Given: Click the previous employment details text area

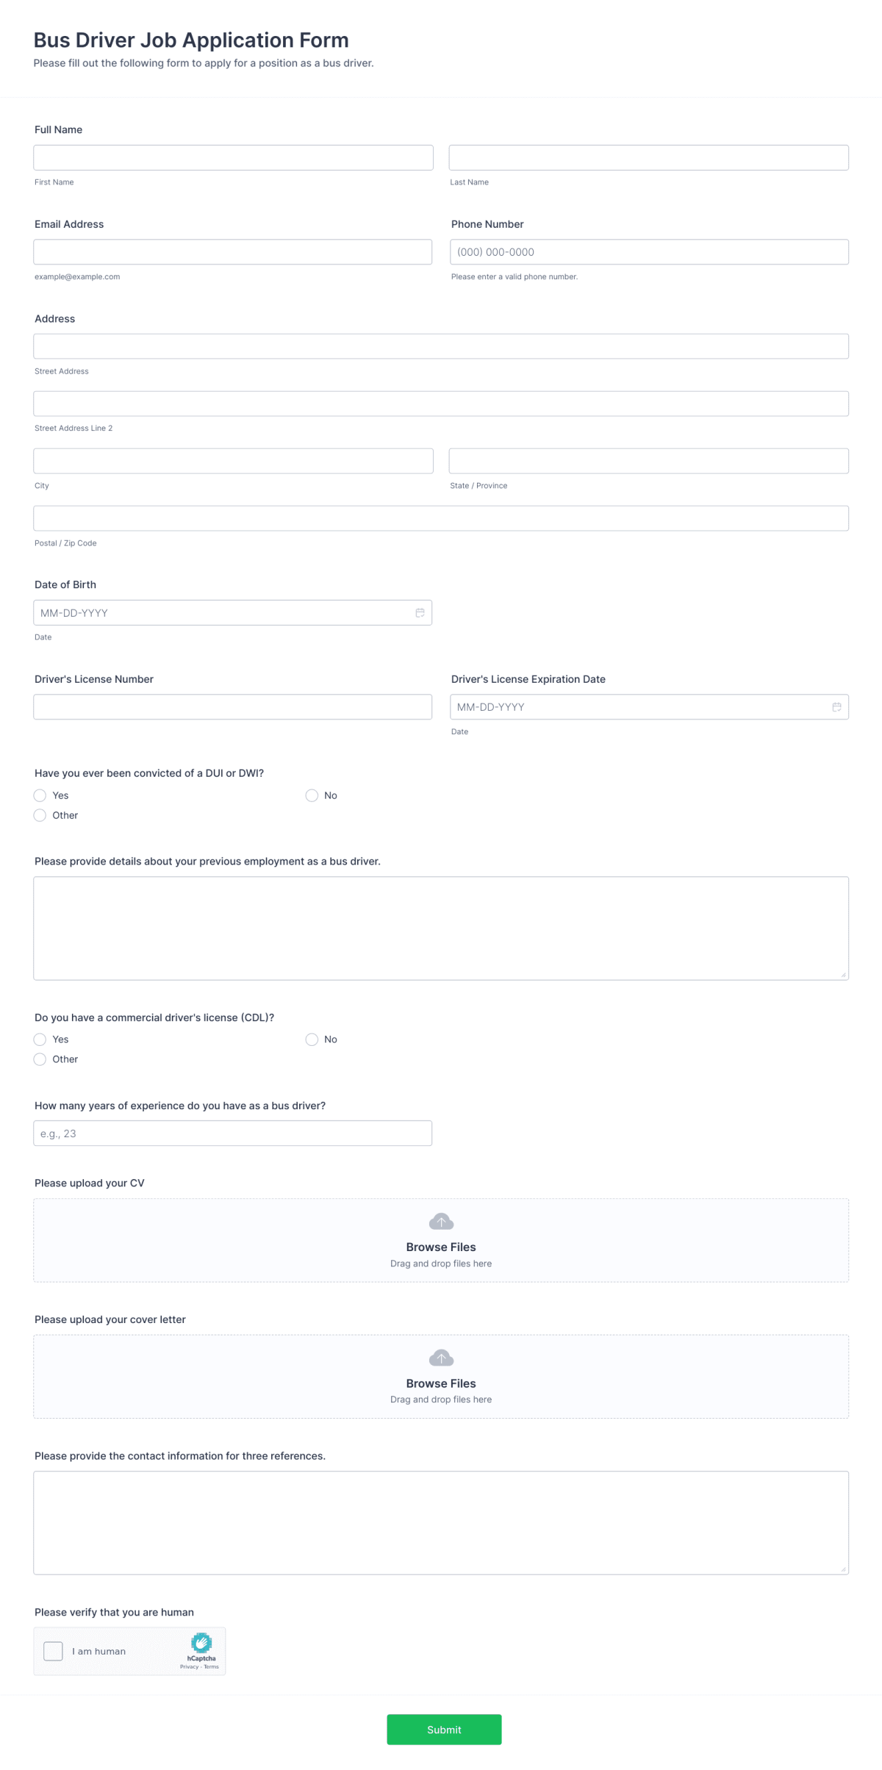Looking at the screenshot, I should [441, 926].
